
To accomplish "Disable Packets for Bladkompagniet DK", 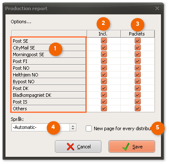I will pyautogui.click(x=138, y=95).
